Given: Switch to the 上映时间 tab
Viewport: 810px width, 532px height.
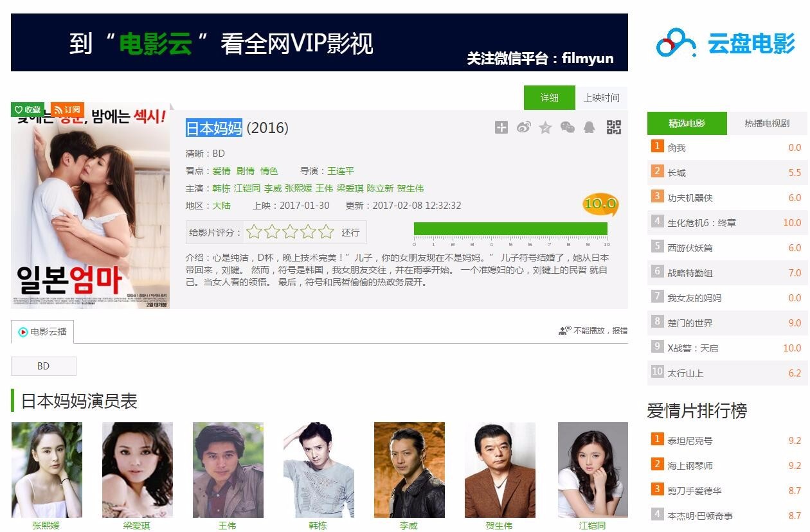Looking at the screenshot, I should [601, 98].
